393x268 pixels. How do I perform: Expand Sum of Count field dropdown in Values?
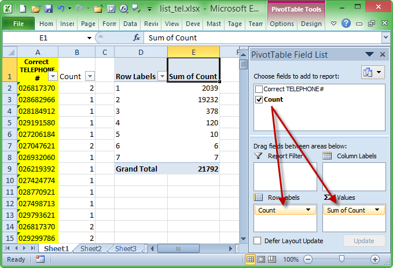(377, 210)
